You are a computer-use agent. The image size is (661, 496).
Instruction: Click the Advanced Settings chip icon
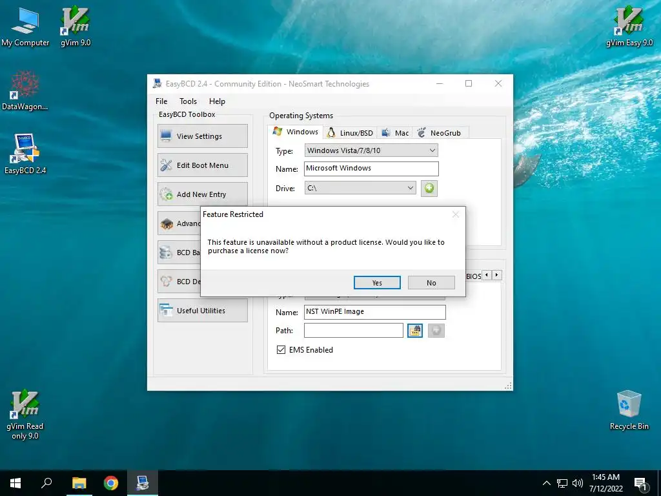coord(167,223)
